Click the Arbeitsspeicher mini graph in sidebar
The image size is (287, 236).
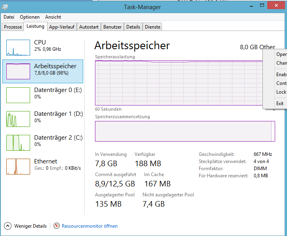coord(18,71)
